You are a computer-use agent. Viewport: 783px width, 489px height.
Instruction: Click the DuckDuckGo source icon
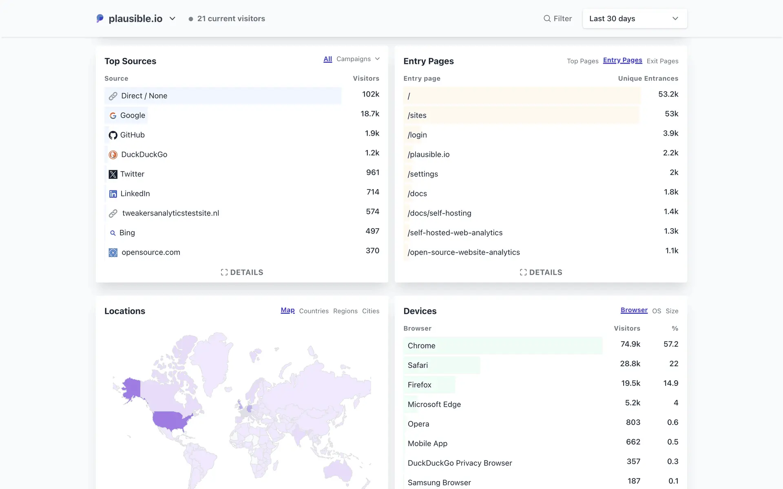113,155
